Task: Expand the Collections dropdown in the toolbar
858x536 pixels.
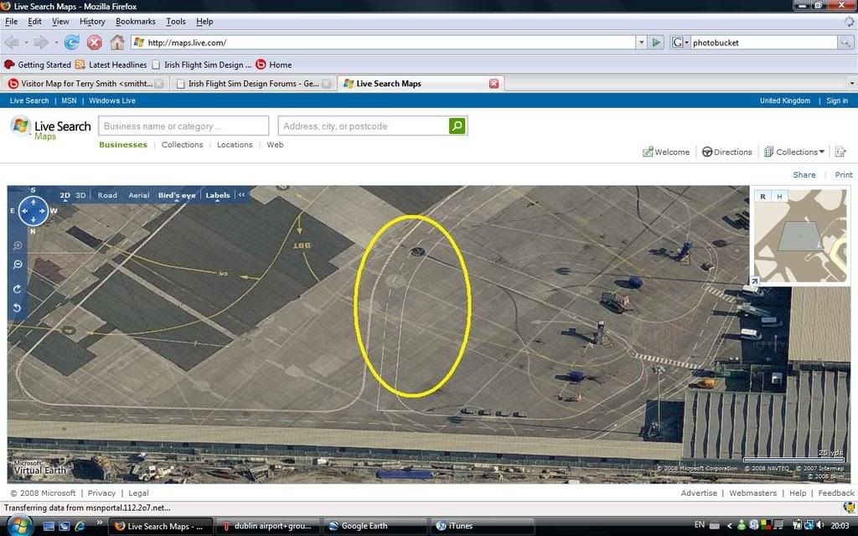Action: pyautogui.click(x=821, y=152)
